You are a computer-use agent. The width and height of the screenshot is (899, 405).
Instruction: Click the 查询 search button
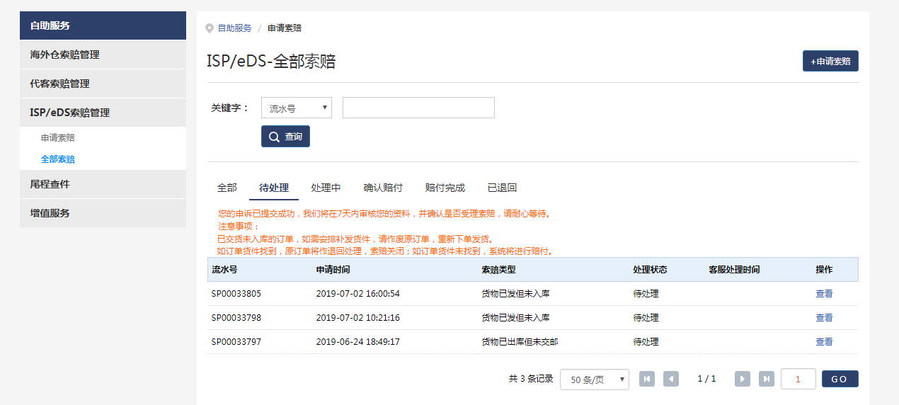[285, 136]
